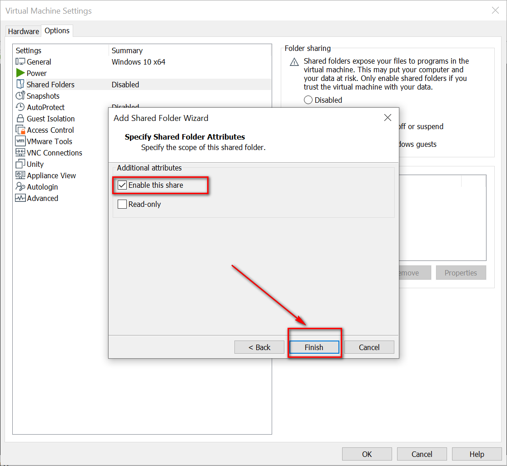The image size is (507, 466).
Task: Click Finish in the wizard
Action: pyautogui.click(x=314, y=347)
